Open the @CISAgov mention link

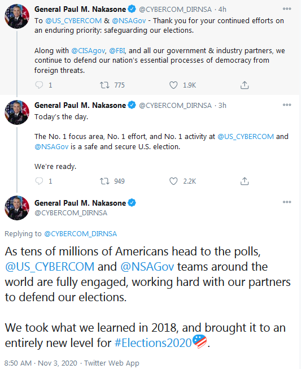click(x=88, y=51)
